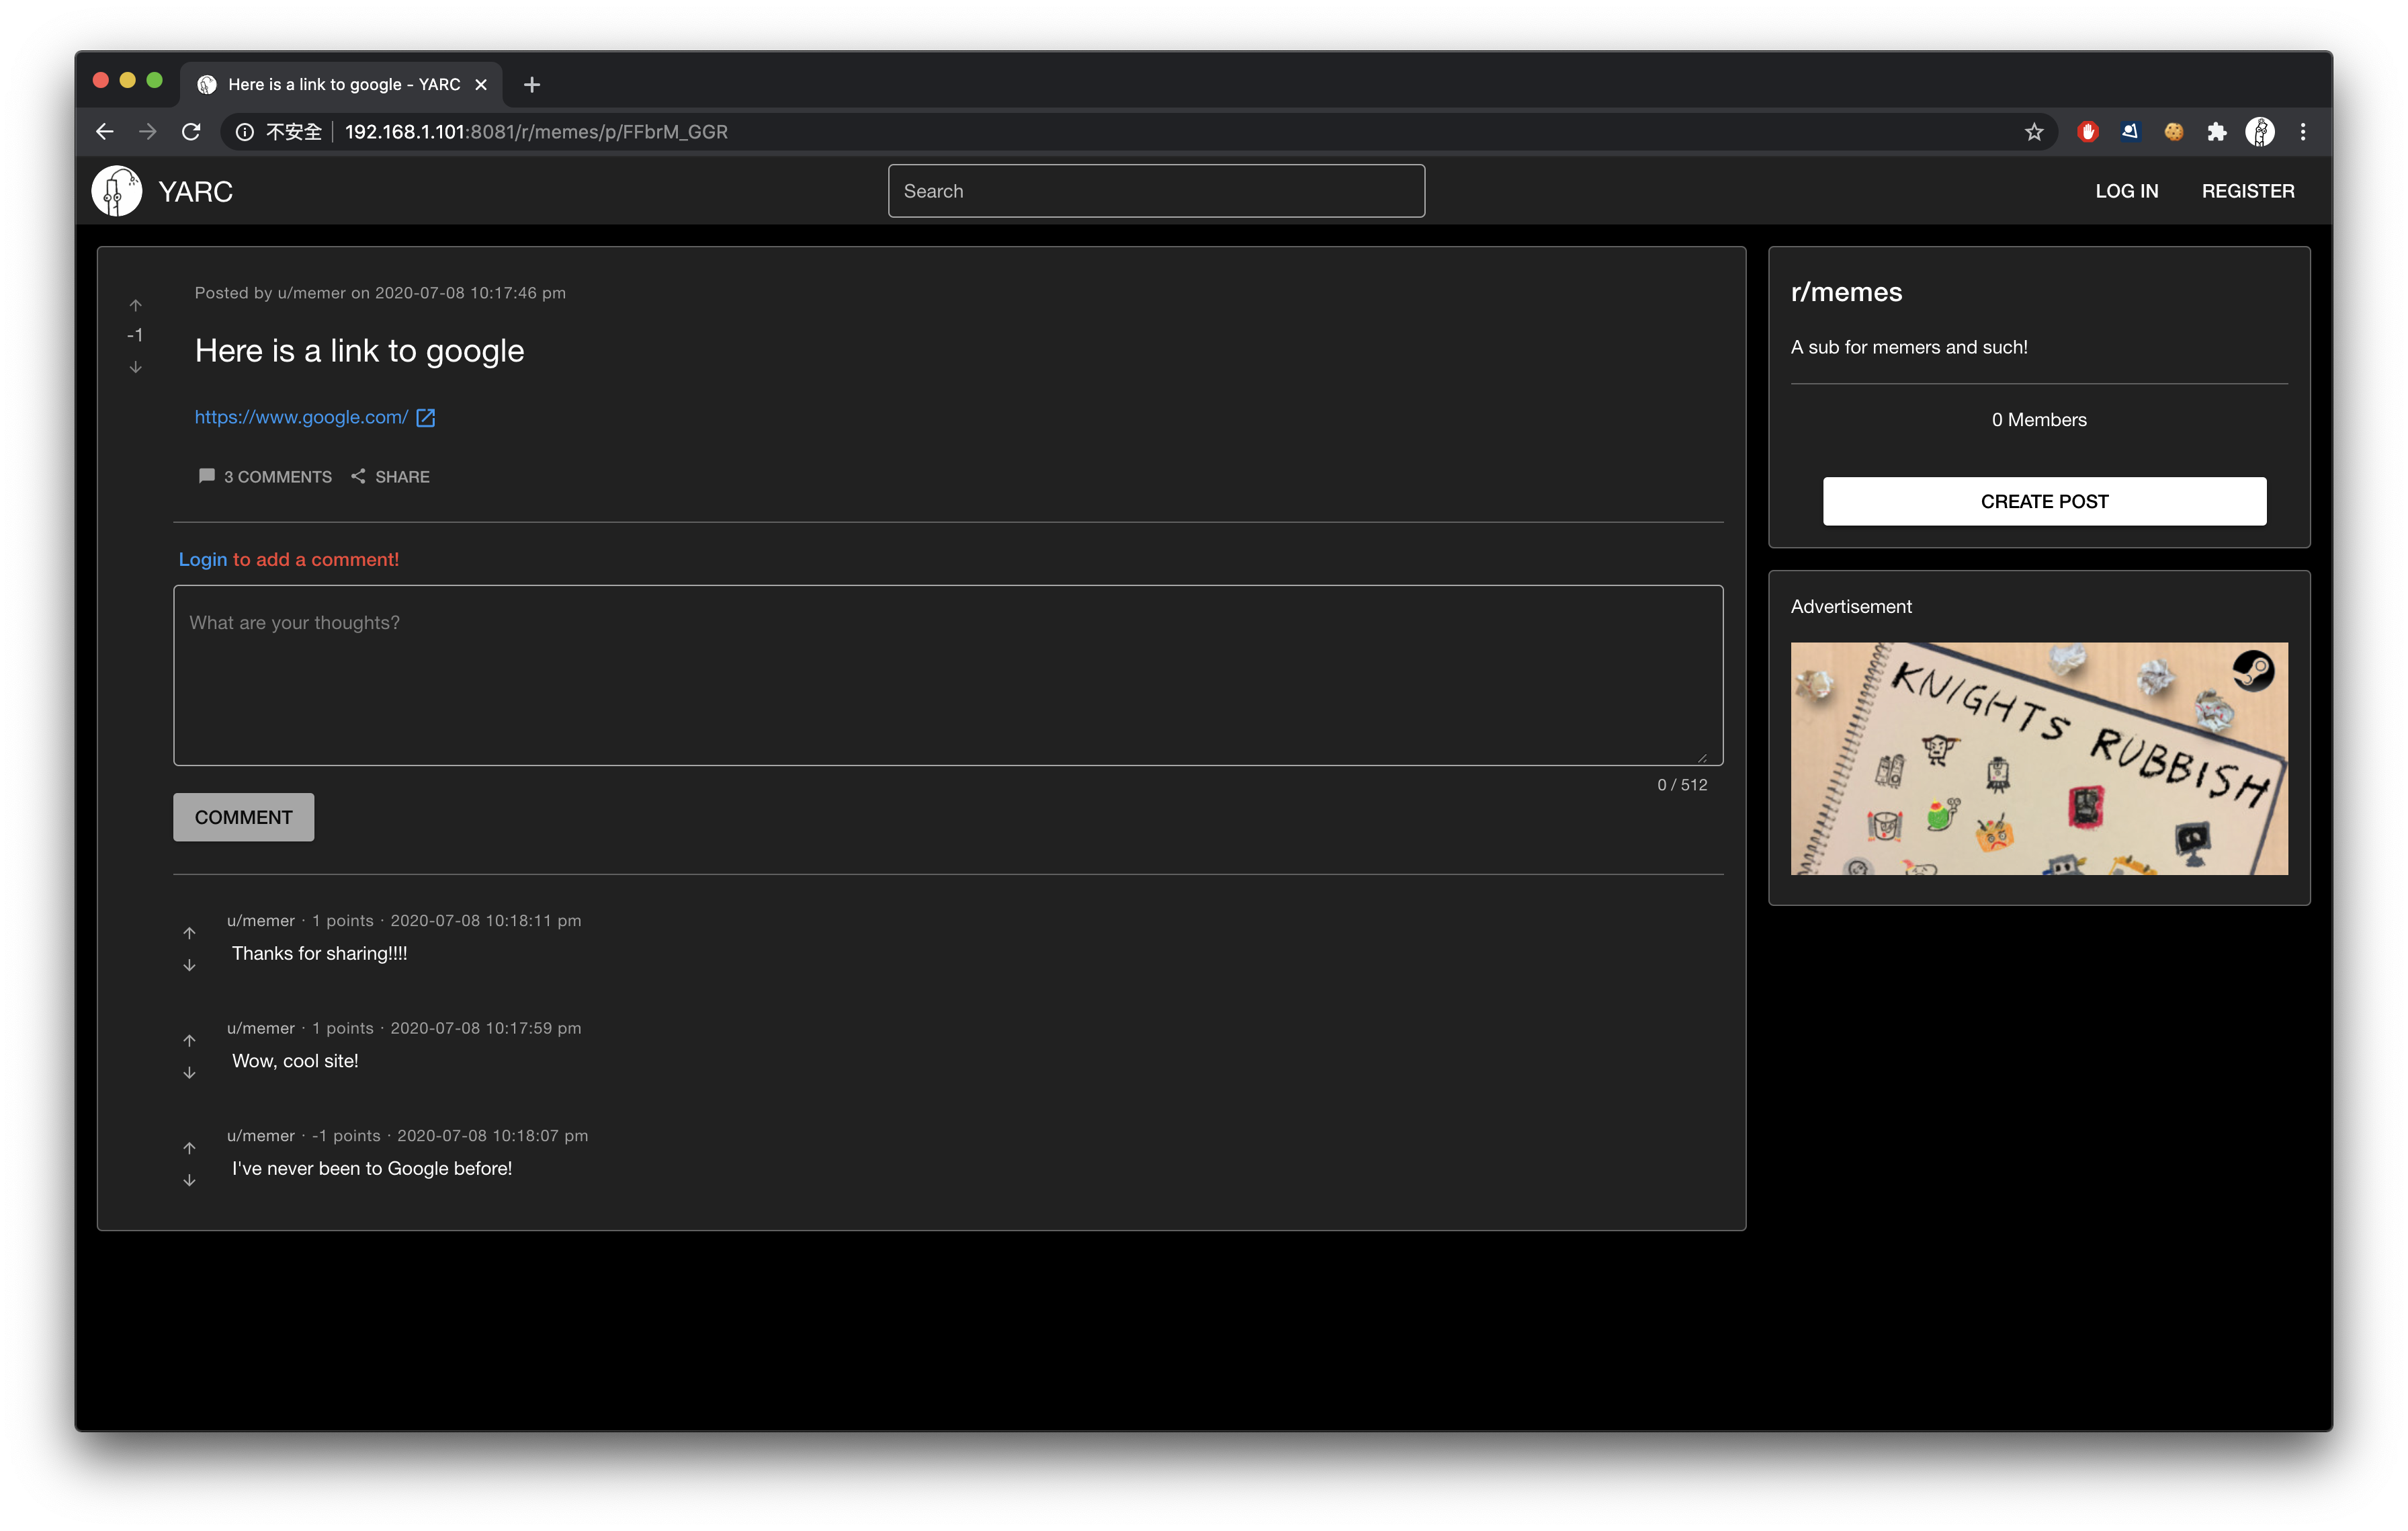Click the comment text 'Thanks for sharing!!!!'
Image resolution: width=2408 pixels, height=1531 pixels.
(x=319, y=954)
